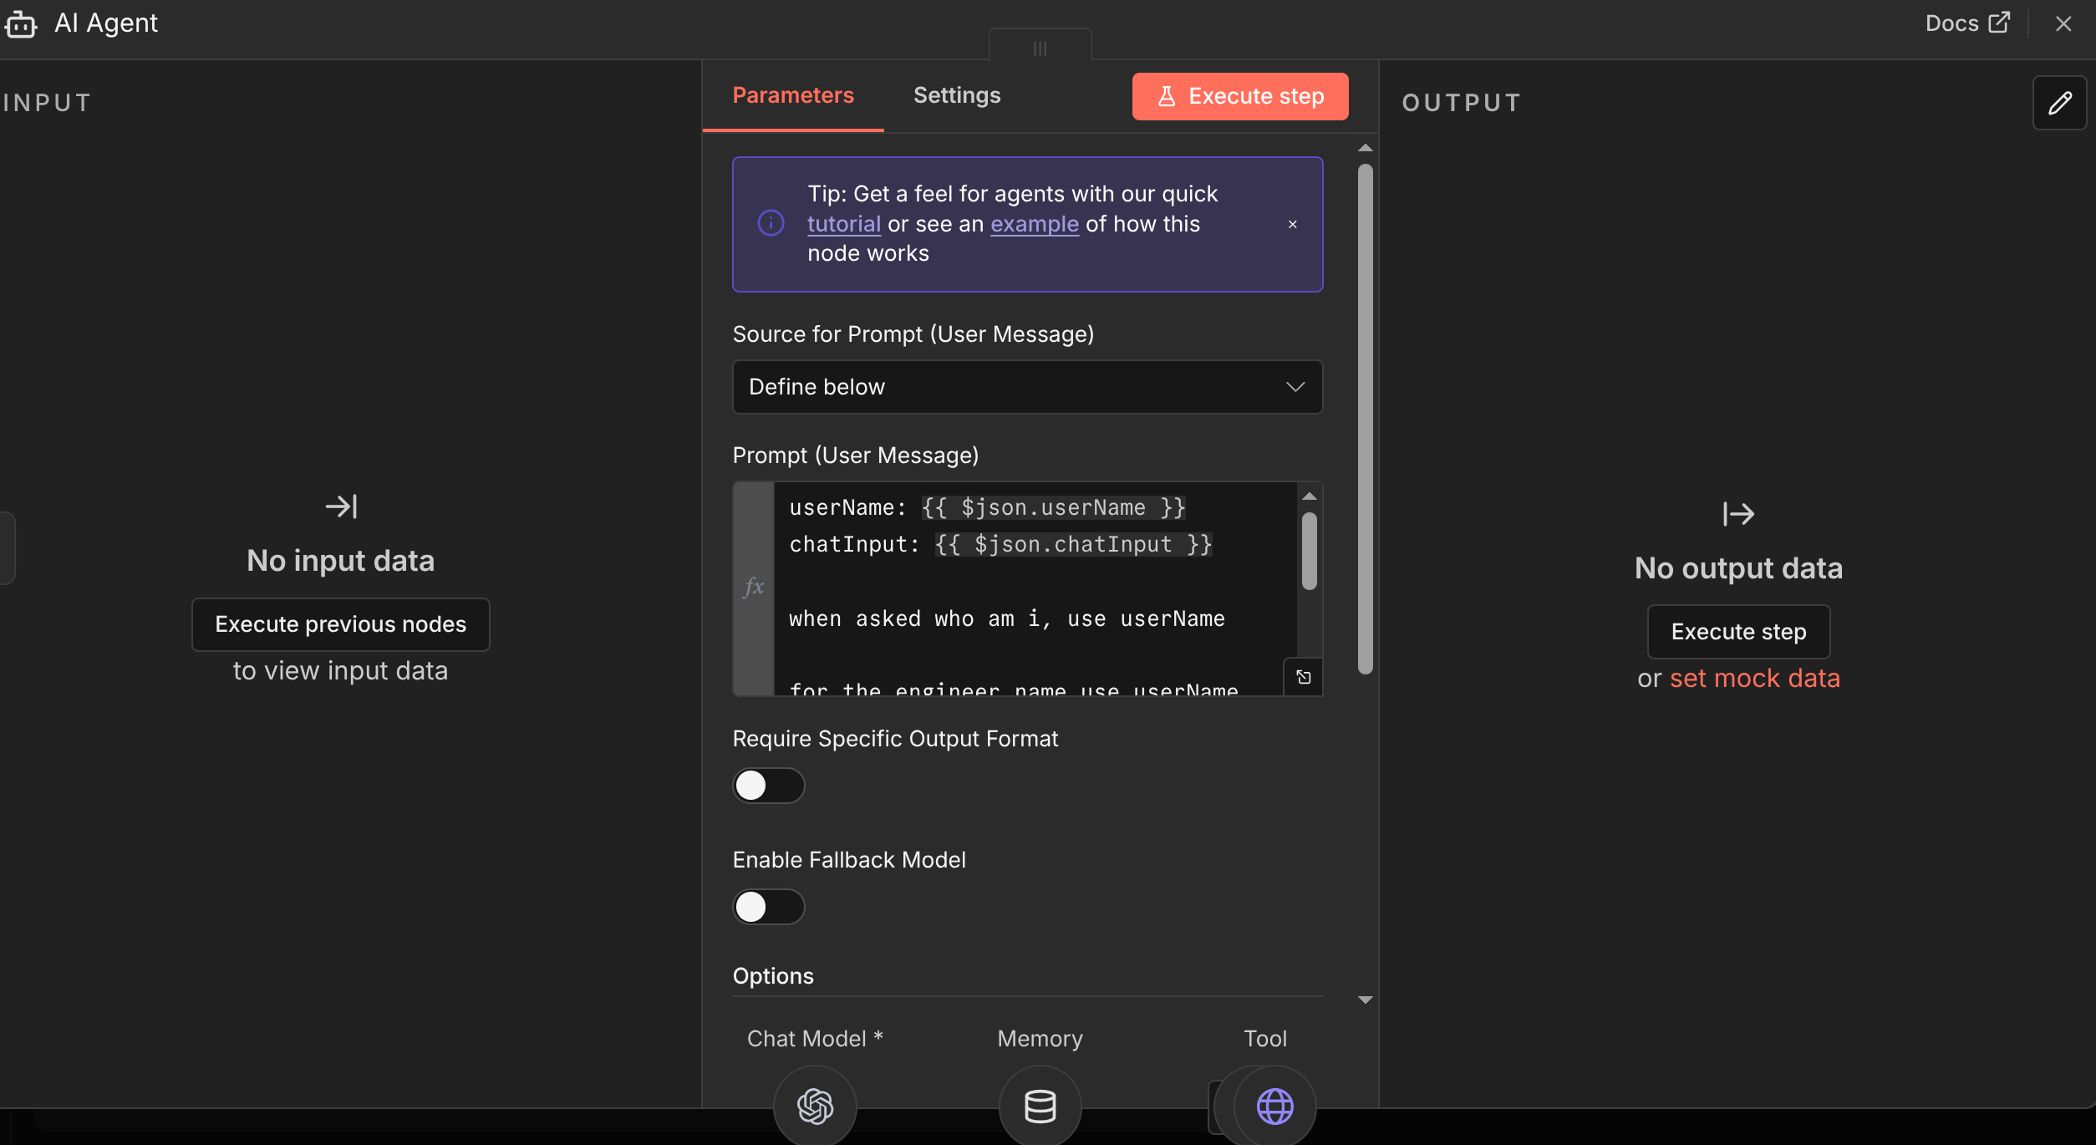
Task: Switch to the Settings tab
Action: pyautogui.click(x=957, y=94)
